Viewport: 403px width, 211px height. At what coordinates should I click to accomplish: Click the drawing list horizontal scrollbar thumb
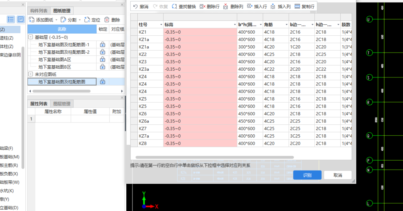61,91
